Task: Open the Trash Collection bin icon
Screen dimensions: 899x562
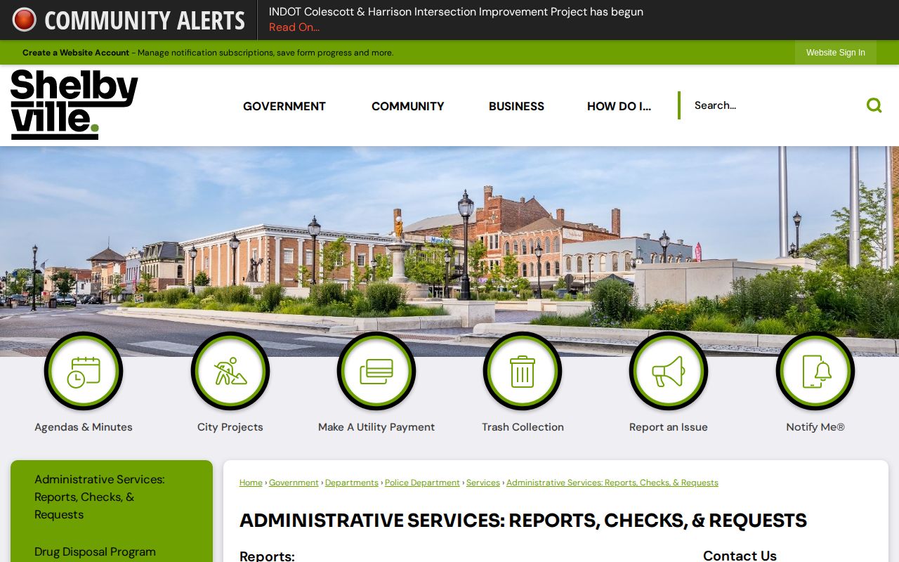Action: pyautogui.click(x=523, y=371)
